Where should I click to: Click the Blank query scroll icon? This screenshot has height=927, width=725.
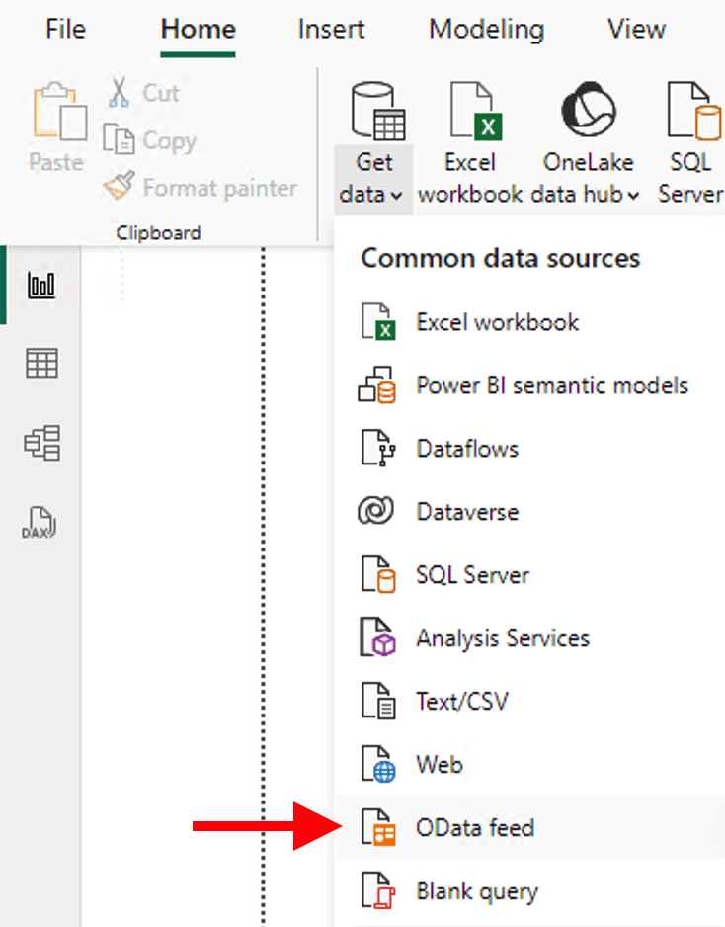tap(378, 890)
